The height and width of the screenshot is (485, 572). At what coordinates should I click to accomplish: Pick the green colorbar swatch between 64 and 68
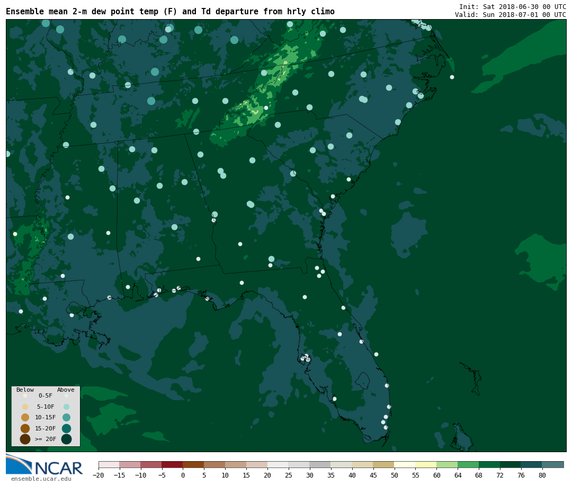coord(469,464)
